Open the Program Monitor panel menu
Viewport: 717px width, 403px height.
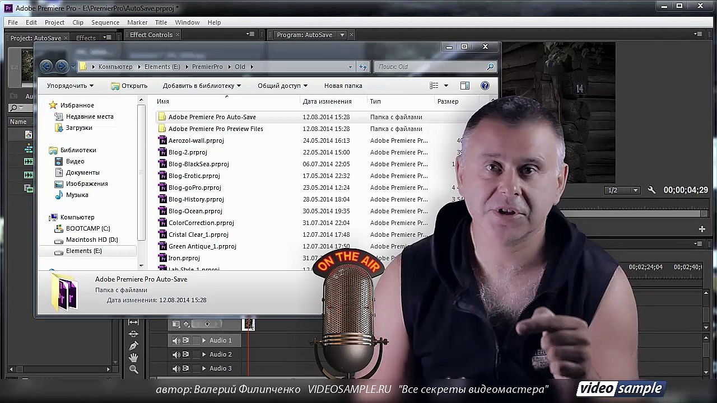point(698,35)
